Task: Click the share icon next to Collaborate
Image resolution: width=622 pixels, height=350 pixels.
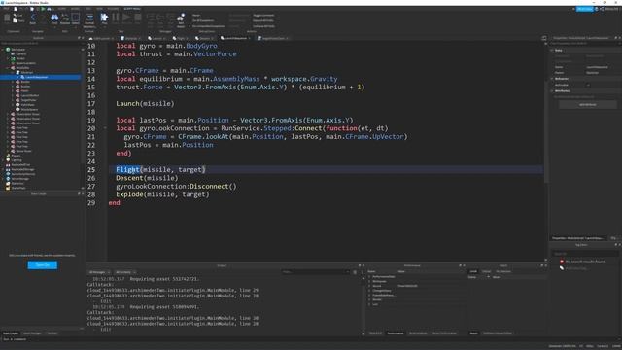Action: point(602,9)
